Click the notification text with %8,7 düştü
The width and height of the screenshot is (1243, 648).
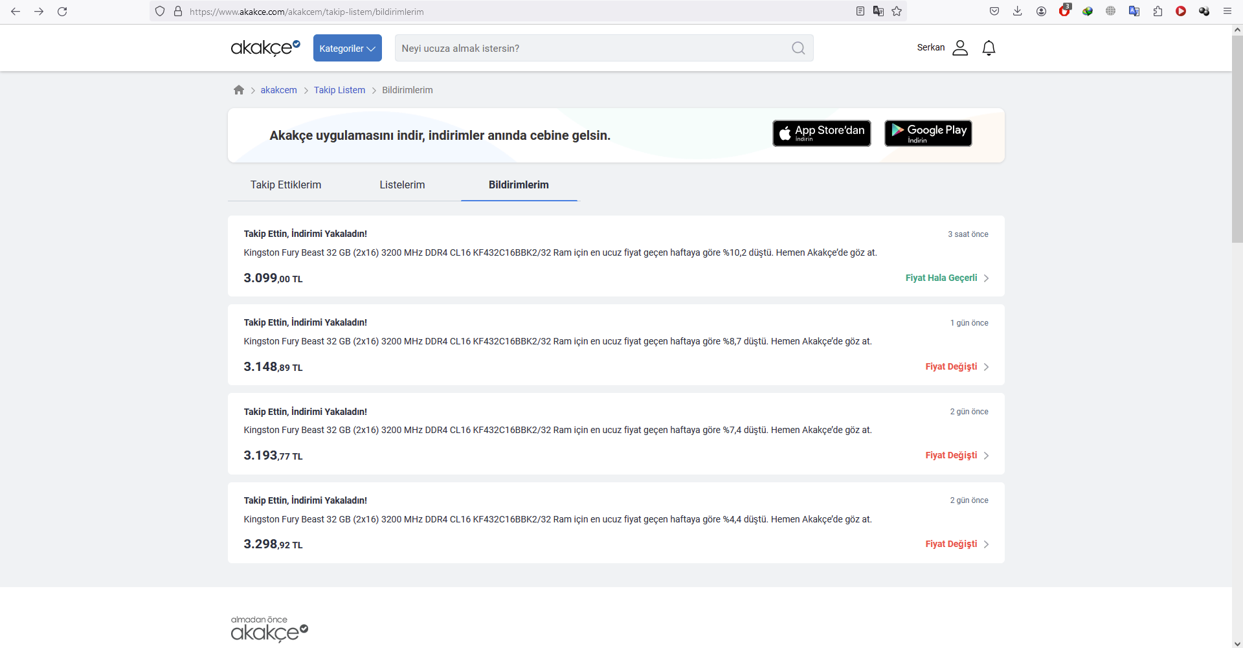click(x=557, y=341)
